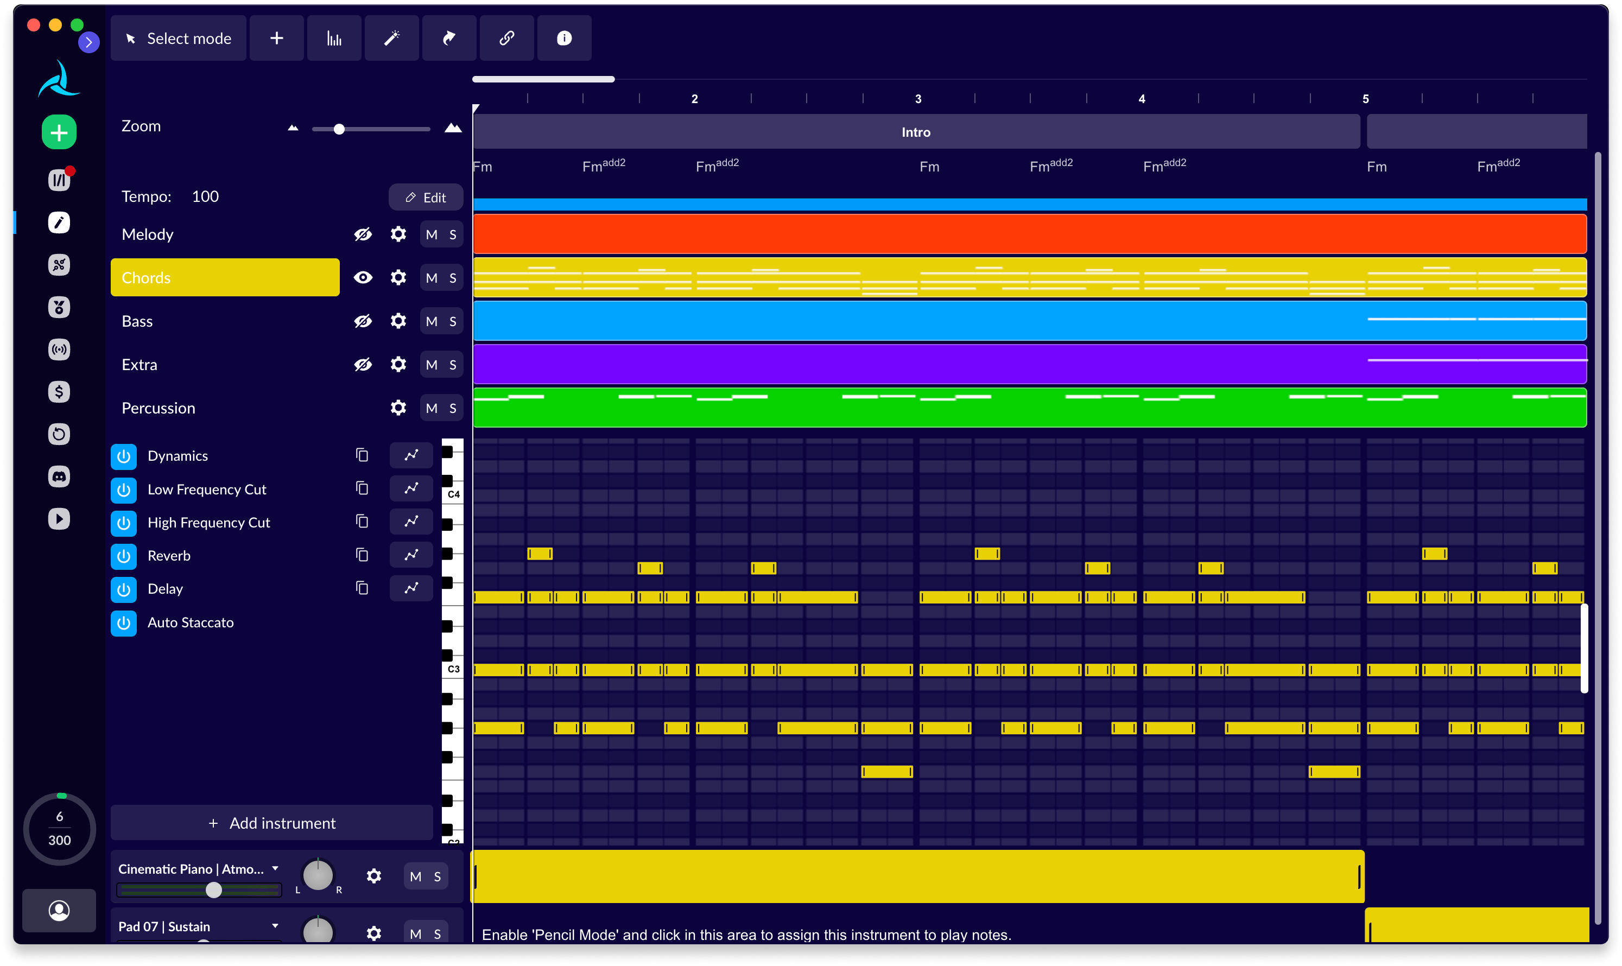Image resolution: width=1622 pixels, height=966 pixels.
Task: Open Melody track settings gear
Action: [x=398, y=234]
